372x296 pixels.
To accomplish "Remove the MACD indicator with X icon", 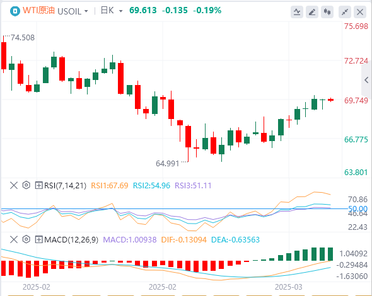I will coord(14,239).
